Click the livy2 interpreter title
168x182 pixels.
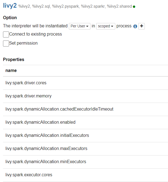click(10, 5)
